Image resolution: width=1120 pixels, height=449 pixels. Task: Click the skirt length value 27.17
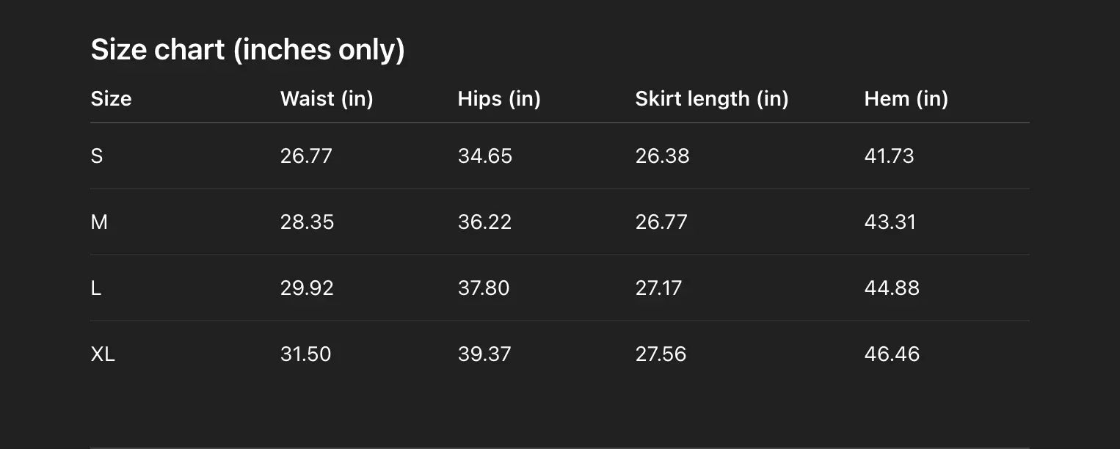658,288
